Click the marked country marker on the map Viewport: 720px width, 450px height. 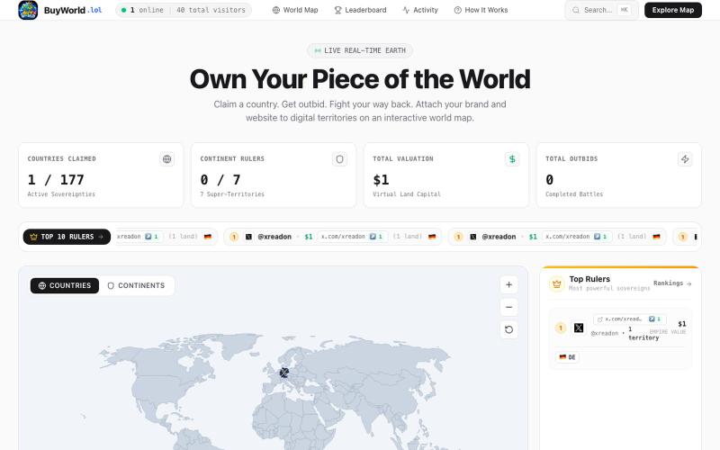(284, 373)
